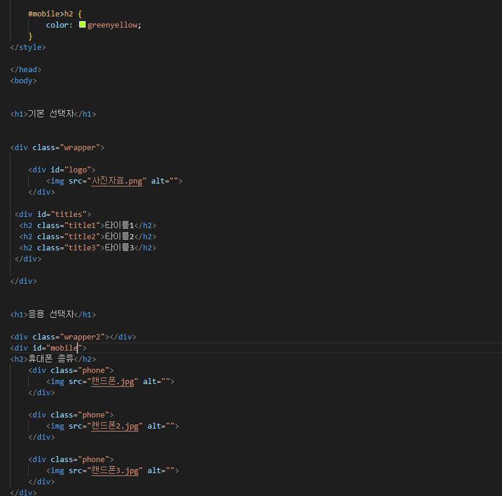
Task: Click the opening <body> tag
Action: [23, 81]
